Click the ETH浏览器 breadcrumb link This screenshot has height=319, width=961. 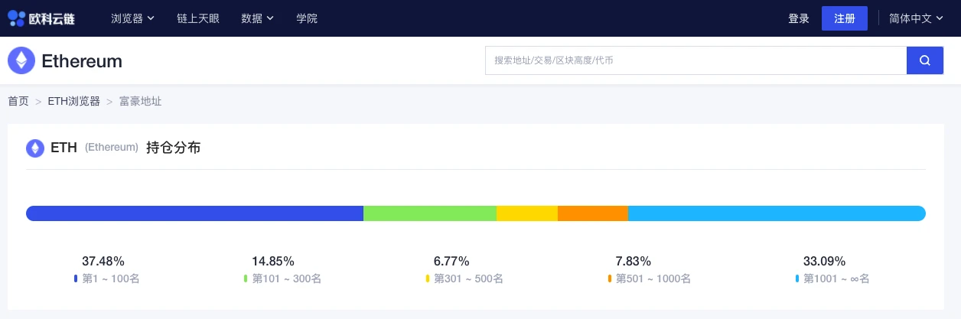[x=73, y=101]
